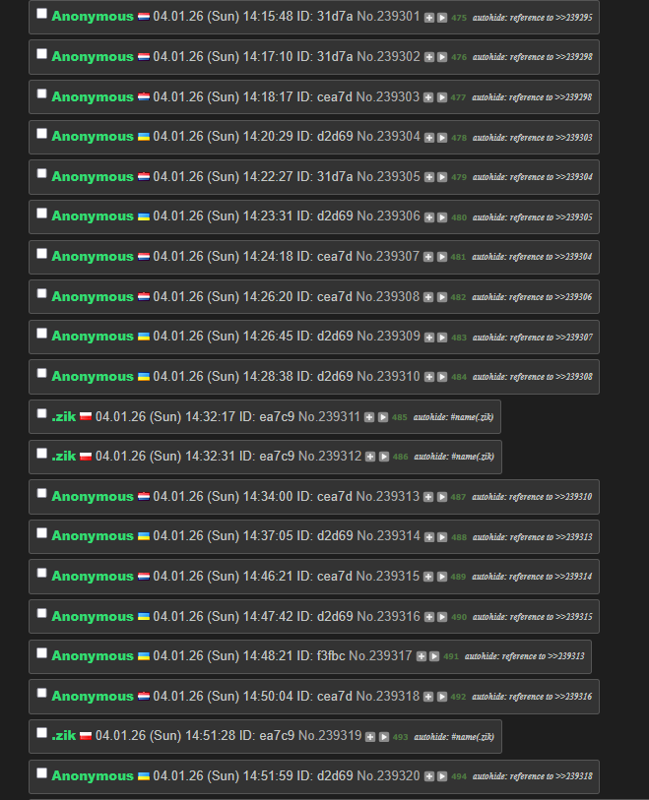
Task: Click the plus icon on post No.239301
Action: click(x=429, y=18)
